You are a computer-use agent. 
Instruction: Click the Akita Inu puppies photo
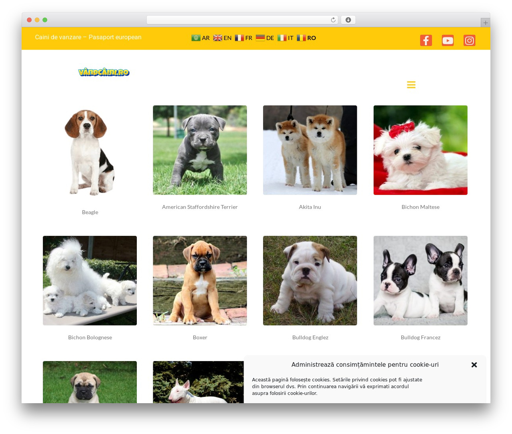310,150
